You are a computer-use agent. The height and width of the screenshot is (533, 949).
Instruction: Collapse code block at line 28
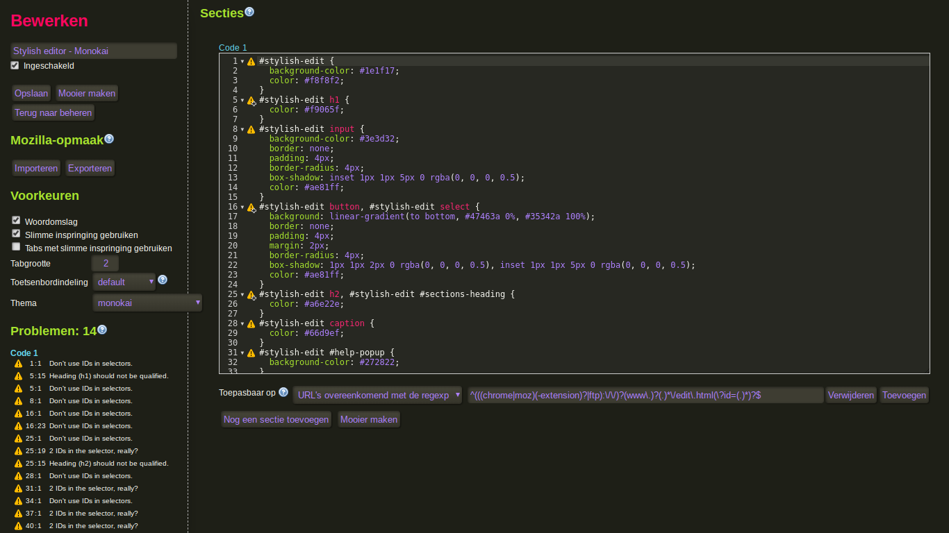click(242, 323)
